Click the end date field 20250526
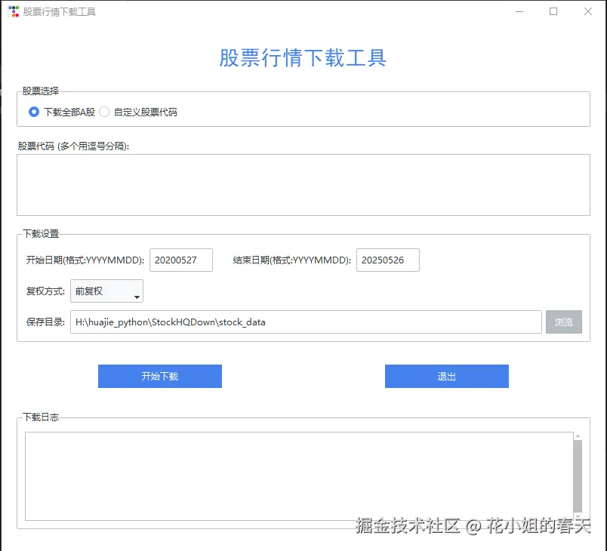607x551 pixels. (387, 260)
